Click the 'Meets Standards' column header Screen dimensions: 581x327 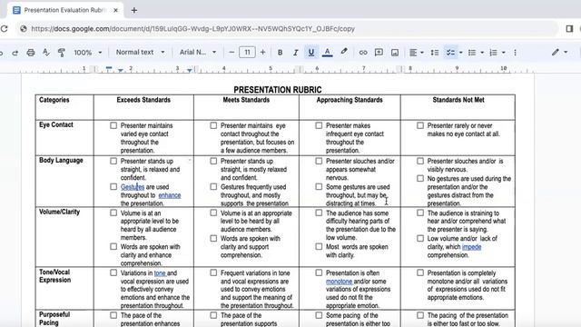point(246,100)
